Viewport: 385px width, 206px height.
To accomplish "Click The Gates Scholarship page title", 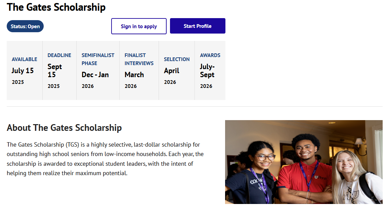I will [x=56, y=7].
